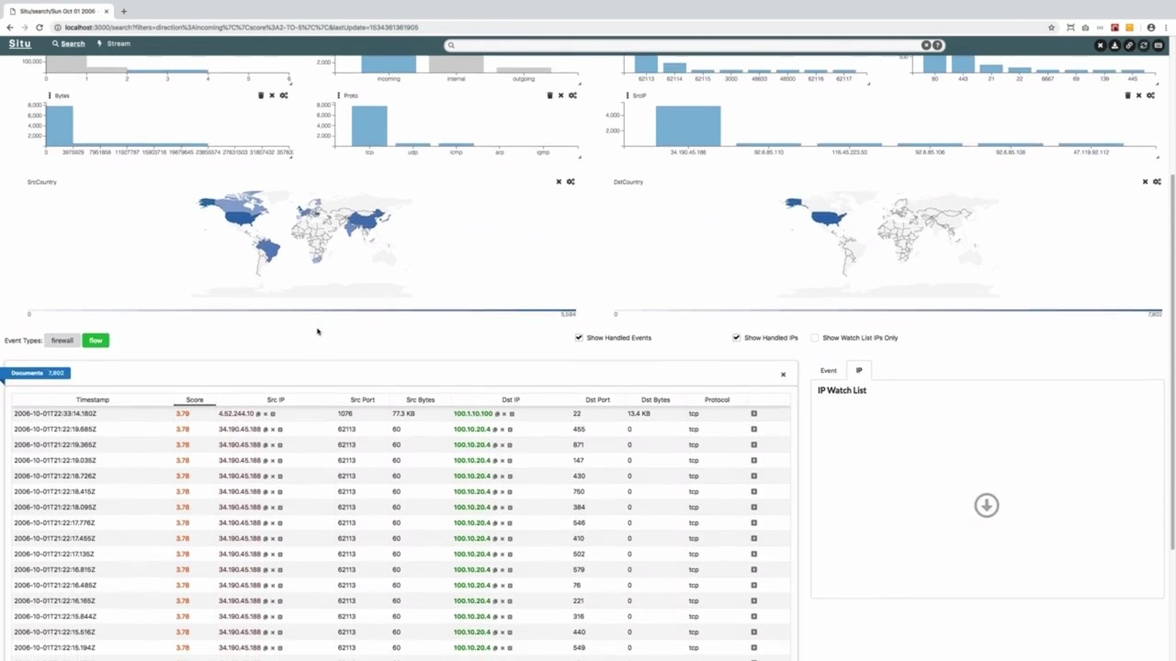Click the SrcCountry map range slider

pos(302,310)
